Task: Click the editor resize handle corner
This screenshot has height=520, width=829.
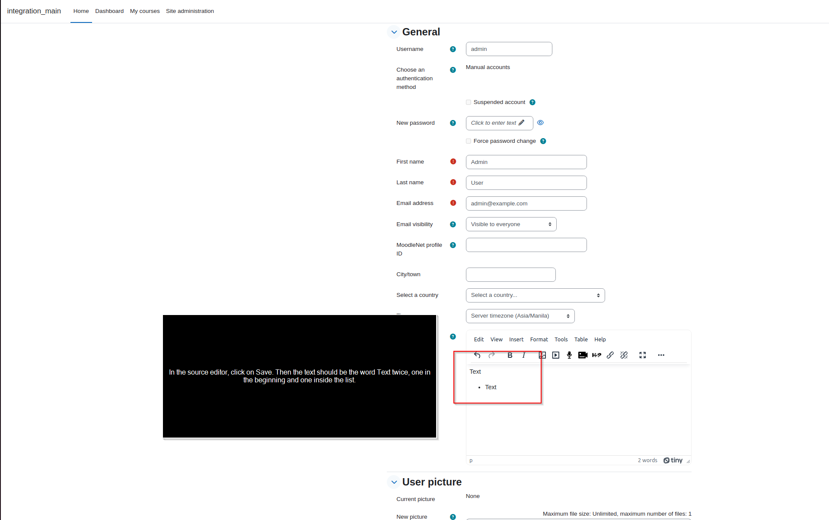Action: (x=688, y=461)
